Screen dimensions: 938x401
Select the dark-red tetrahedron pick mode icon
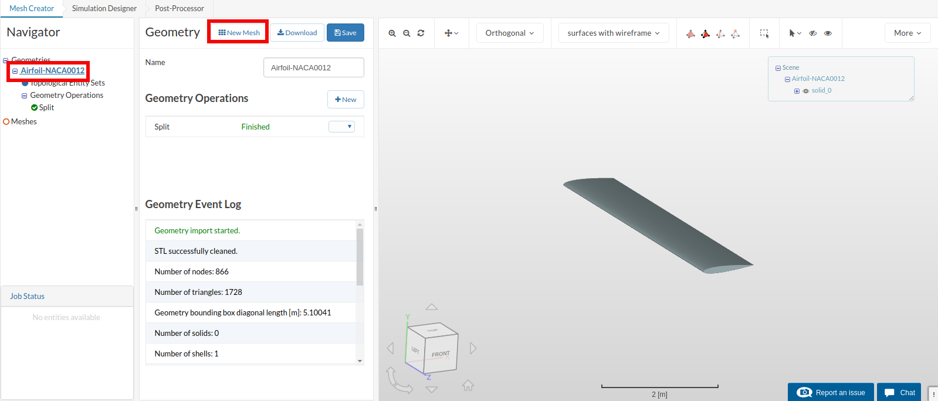click(705, 33)
